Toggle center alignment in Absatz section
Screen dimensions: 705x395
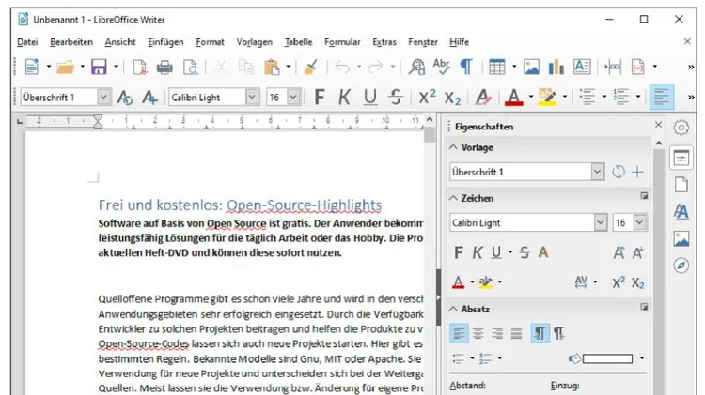[478, 333]
